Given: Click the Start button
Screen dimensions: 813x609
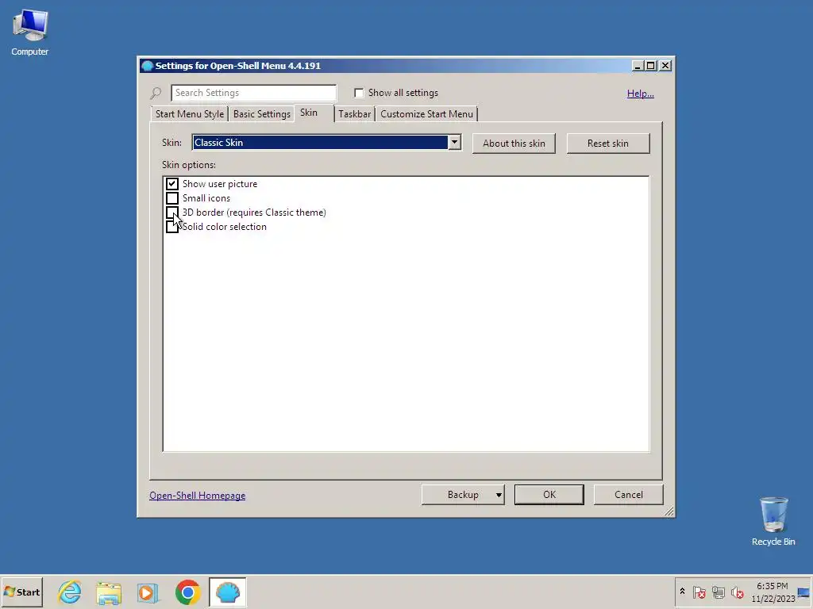Looking at the screenshot, I should (21, 592).
